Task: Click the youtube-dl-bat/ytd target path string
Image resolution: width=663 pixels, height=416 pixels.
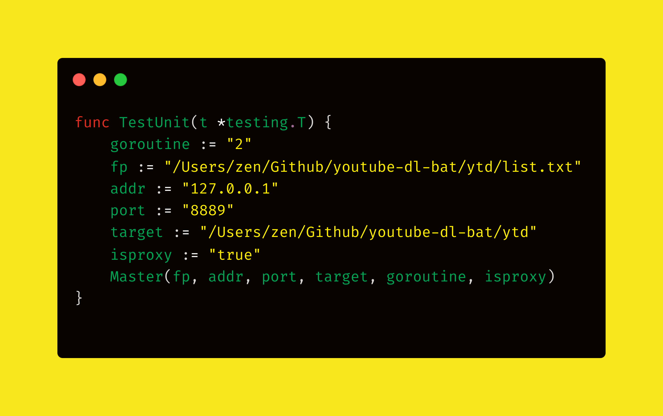Action: click(368, 232)
